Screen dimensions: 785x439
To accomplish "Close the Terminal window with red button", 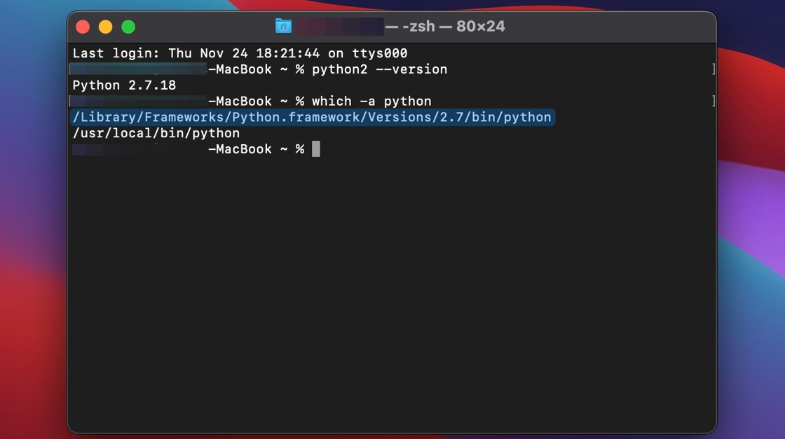I will point(83,27).
